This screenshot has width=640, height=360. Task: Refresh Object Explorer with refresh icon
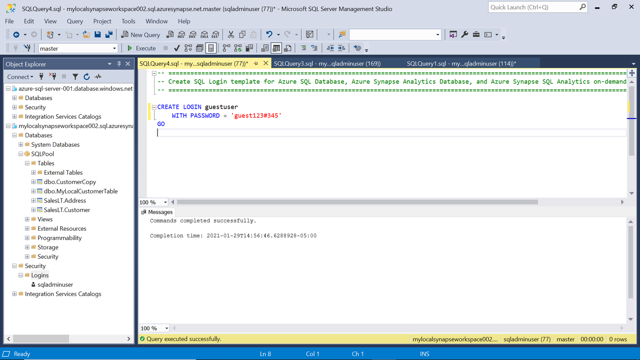click(x=86, y=77)
